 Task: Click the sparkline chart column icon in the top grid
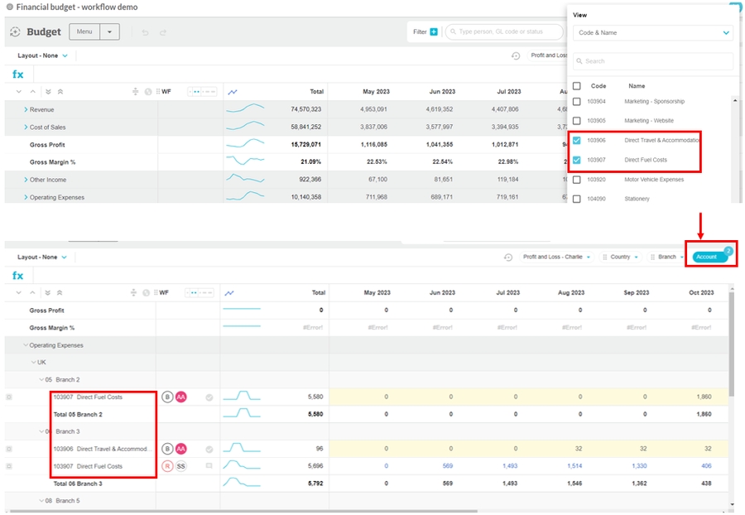coord(233,92)
